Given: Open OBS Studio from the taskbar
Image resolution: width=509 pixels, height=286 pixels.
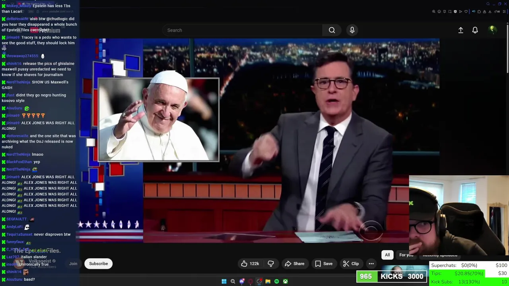Looking at the screenshot, I should pyautogui.click(x=259, y=282).
